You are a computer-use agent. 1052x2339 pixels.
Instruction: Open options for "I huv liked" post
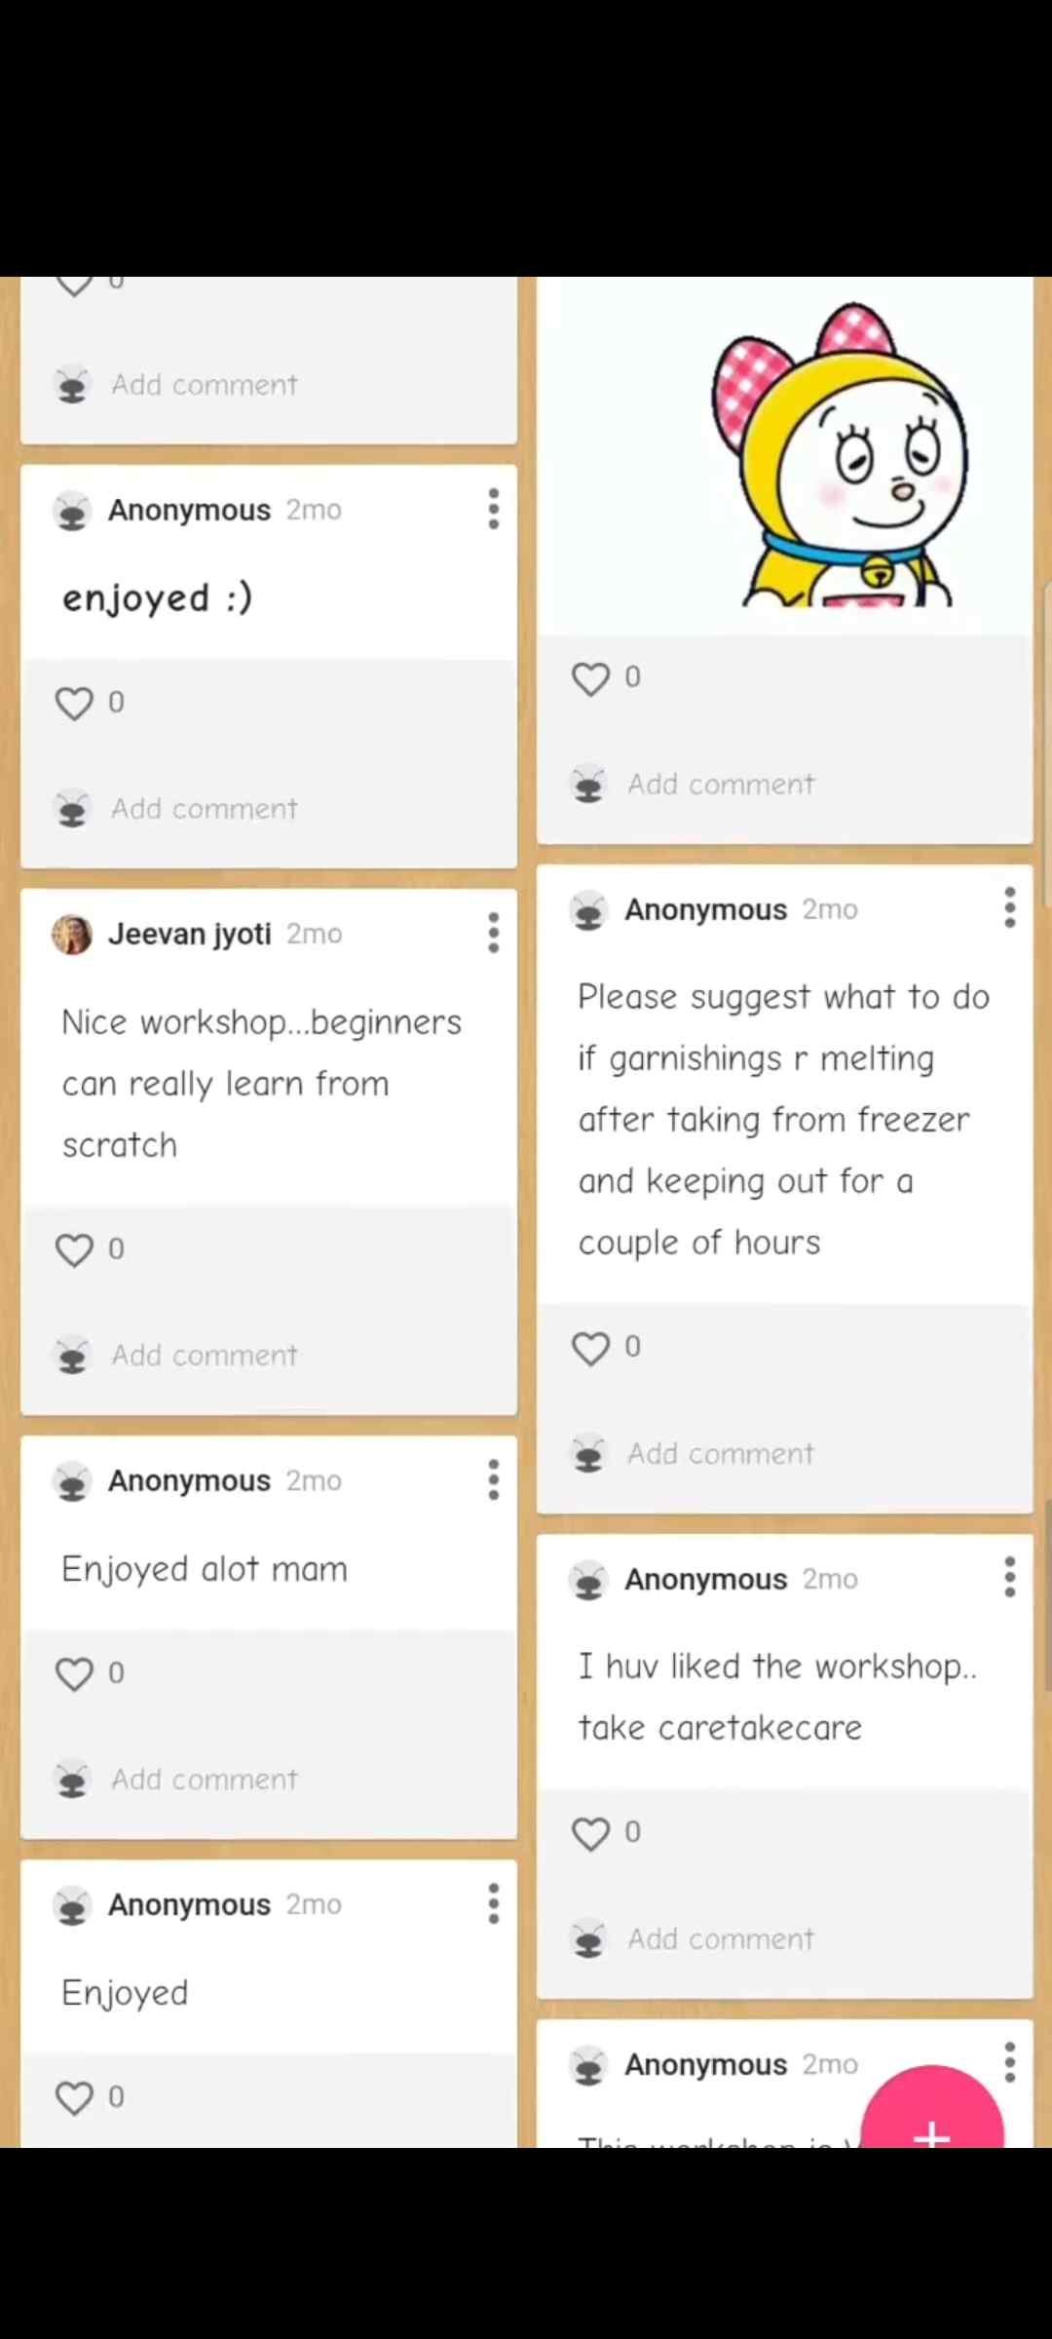(1010, 1577)
